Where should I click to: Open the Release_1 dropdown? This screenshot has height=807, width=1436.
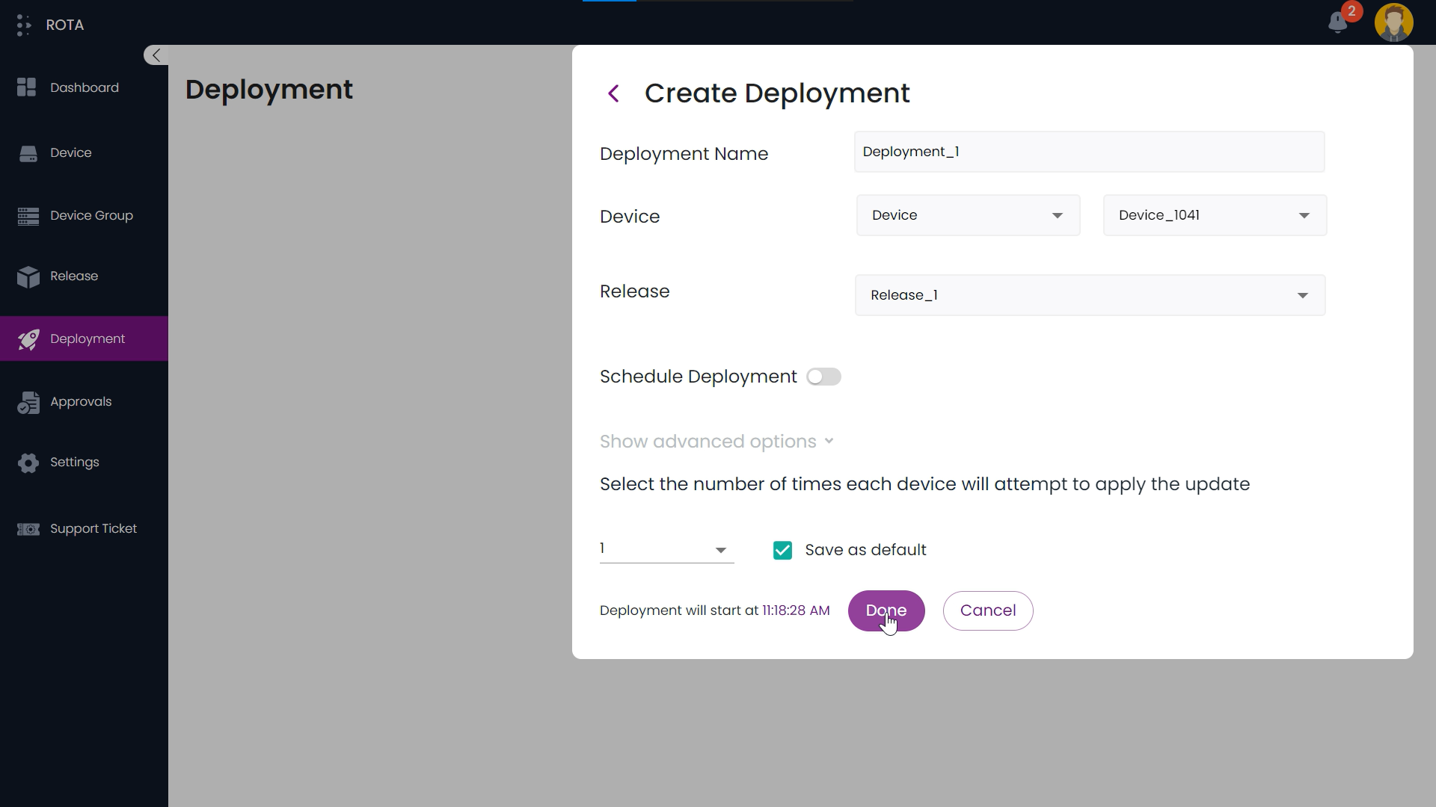tap(1090, 295)
